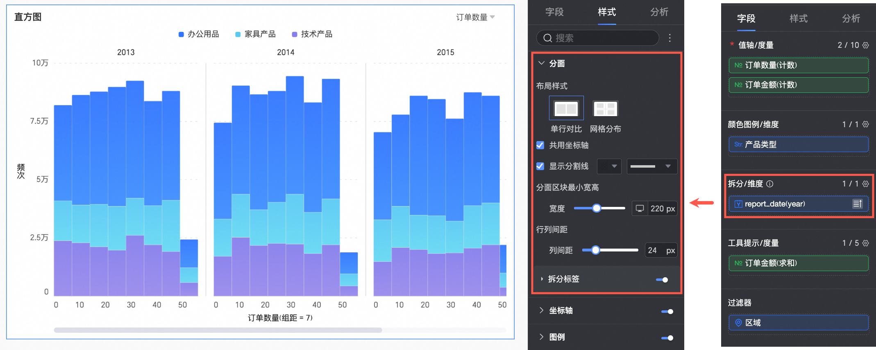Click the 订单数量(计数) field pill
The image size is (876, 350).
click(x=799, y=65)
